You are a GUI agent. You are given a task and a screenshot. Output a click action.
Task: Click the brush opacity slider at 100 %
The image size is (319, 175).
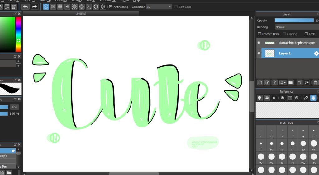(4, 114)
